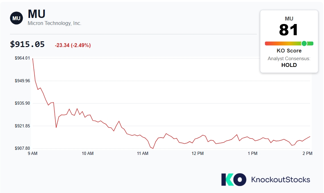Click the KO Score gradient bar
Image resolution: width=324 pixels, height=193 pixels.
[289, 43]
